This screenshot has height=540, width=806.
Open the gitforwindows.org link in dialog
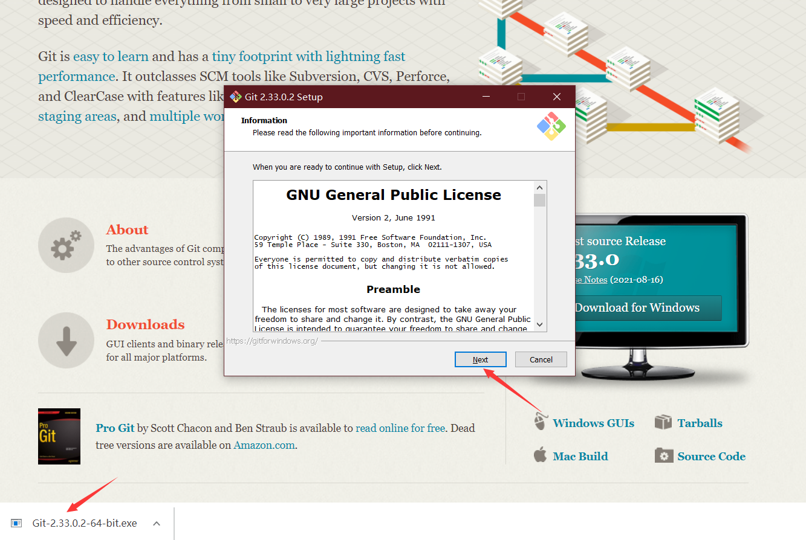click(272, 341)
